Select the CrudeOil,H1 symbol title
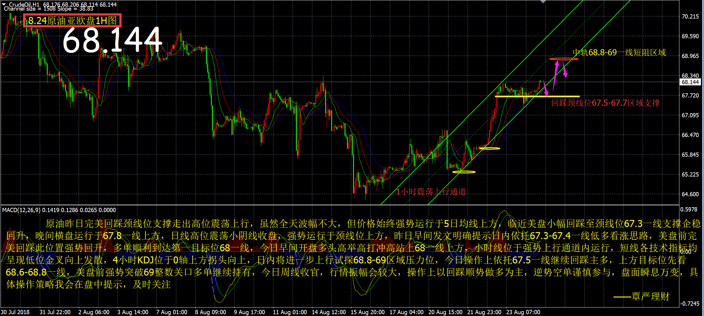The image size is (704, 316). (x=24, y=5)
